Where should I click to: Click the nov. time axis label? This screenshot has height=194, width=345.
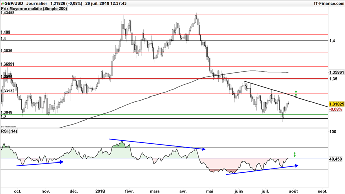(x=45, y=191)
